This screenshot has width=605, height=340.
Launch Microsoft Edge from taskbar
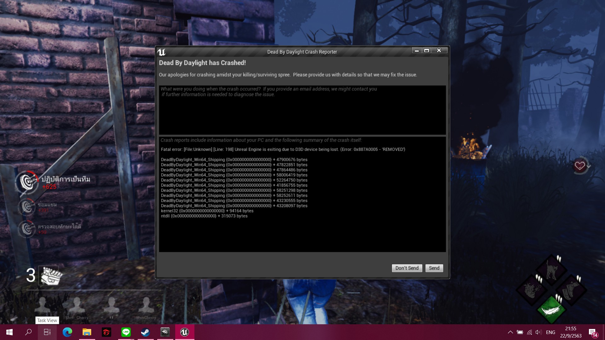click(x=67, y=332)
